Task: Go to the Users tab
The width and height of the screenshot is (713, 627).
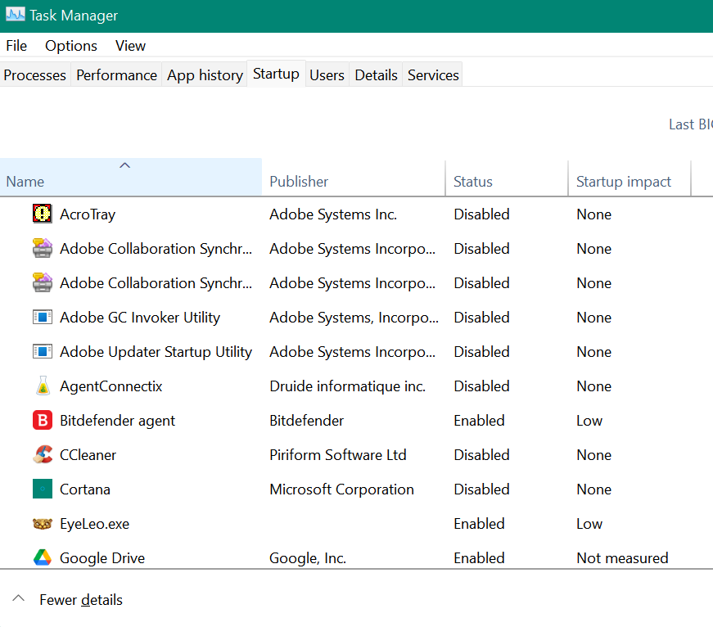Action: 327,74
